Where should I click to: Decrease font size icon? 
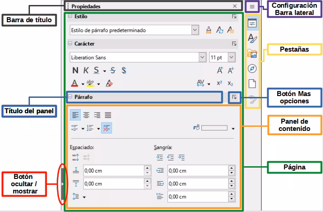coord(231,70)
